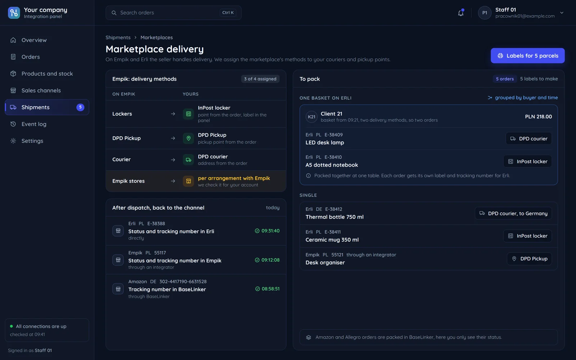
Task: Click the DPD Pickup pin icon in Empik table
Action: coord(188,138)
